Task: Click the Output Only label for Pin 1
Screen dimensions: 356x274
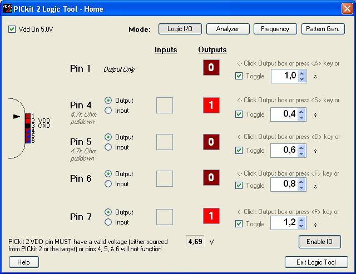Action: [x=120, y=69]
